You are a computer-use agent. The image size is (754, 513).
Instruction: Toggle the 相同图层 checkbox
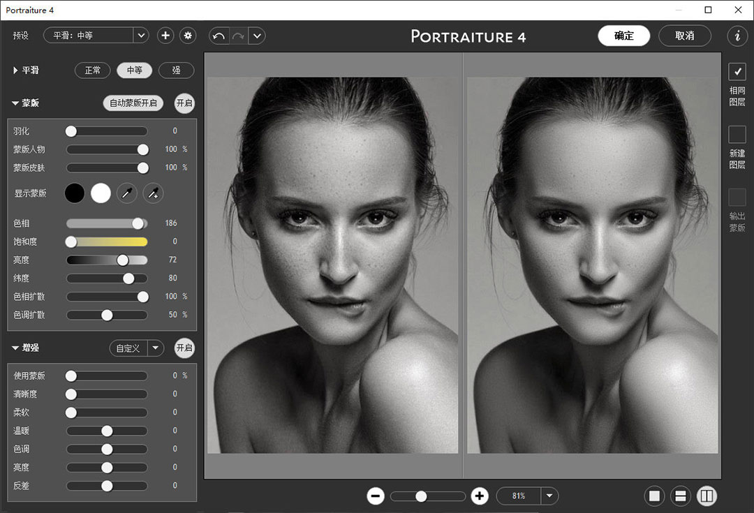click(x=737, y=71)
